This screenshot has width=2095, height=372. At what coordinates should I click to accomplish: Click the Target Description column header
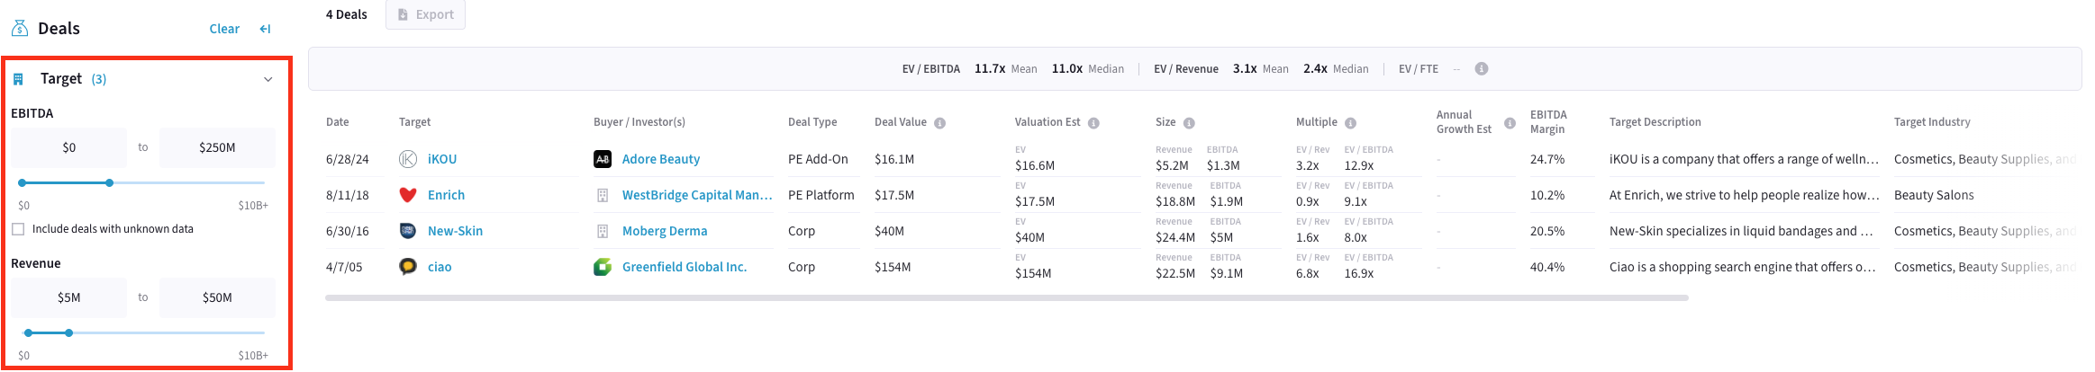(1655, 122)
